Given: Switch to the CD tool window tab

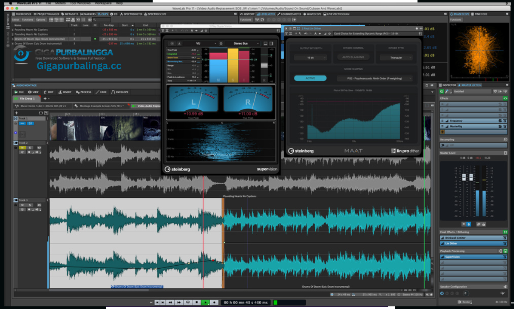Looking at the screenshot, I should point(114,14).
